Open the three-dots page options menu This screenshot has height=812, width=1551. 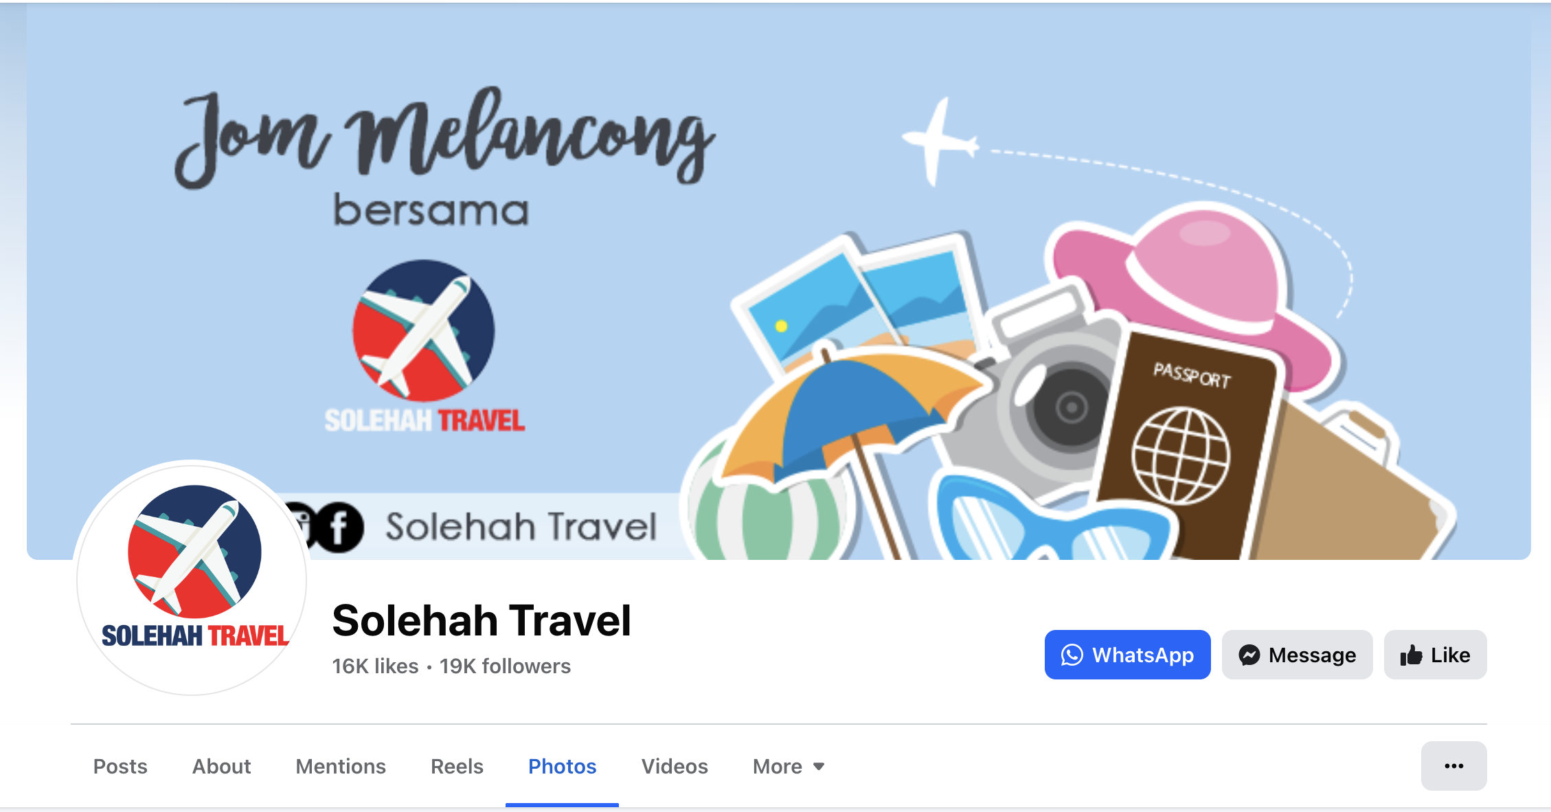click(x=1453, y=766)
